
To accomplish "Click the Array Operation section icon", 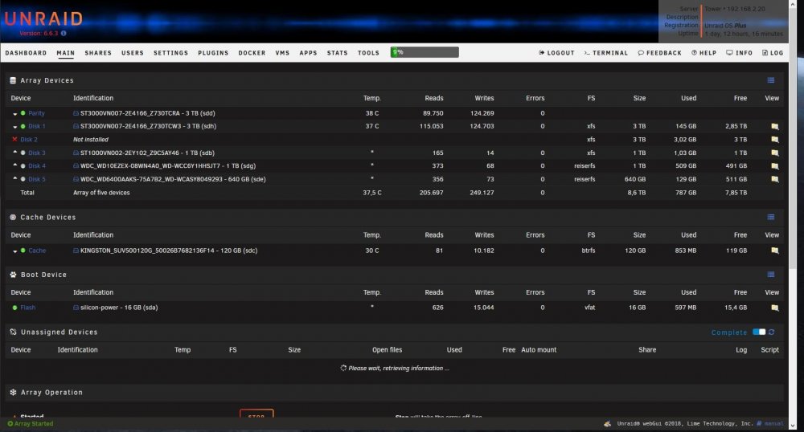I will (x=13, y=393).
